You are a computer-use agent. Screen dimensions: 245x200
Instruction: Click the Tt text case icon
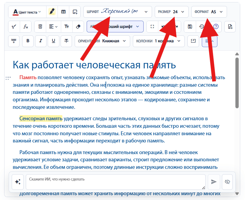click(x=67, y=27)
